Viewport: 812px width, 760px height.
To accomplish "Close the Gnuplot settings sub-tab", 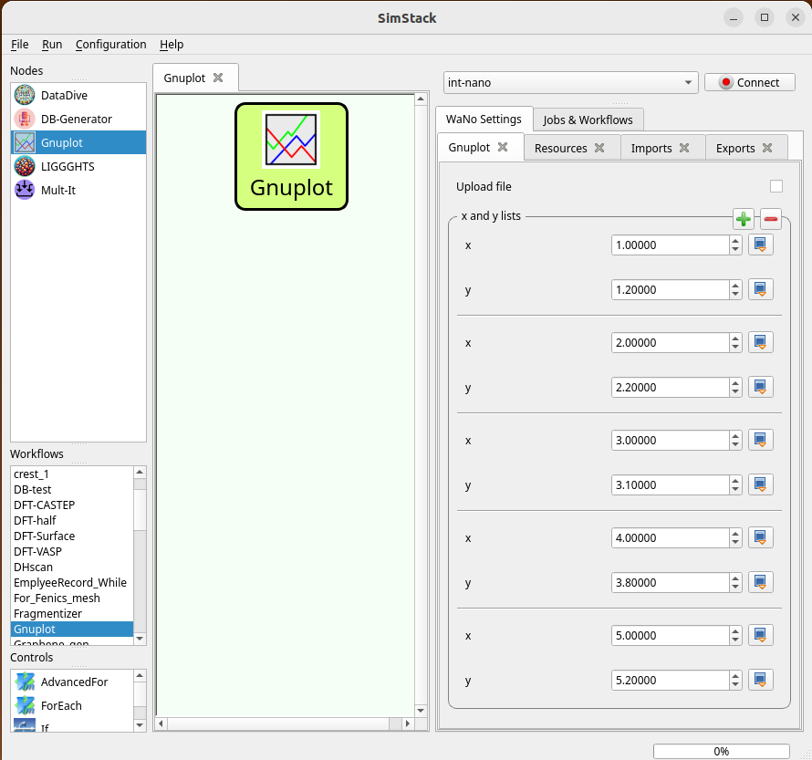I will pyautogui.click(x=503, y=147).
